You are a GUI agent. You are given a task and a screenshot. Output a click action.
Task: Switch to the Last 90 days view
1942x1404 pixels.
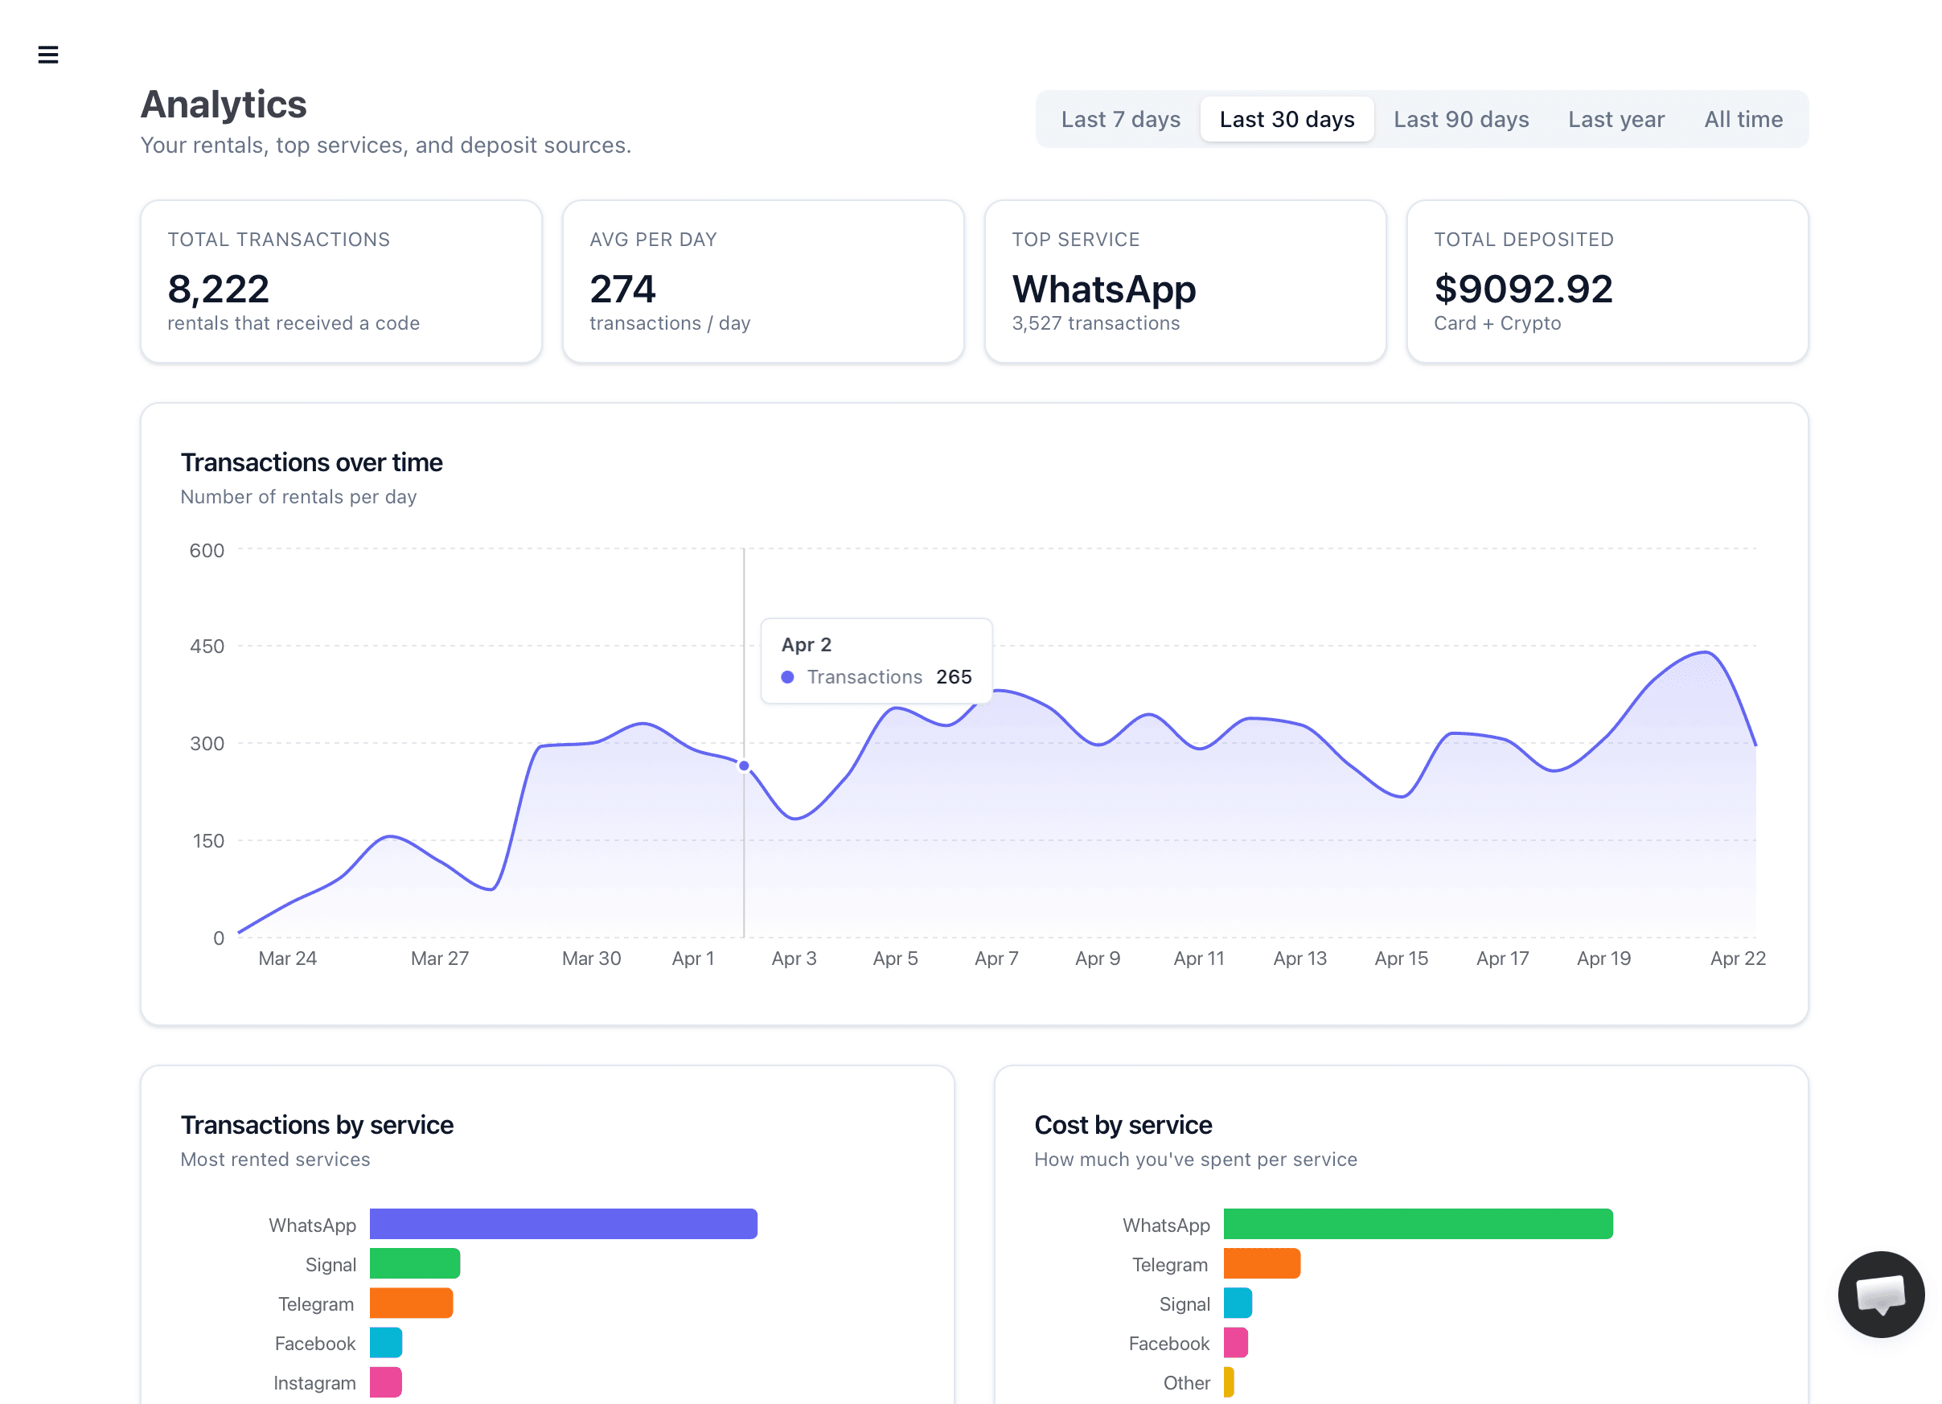click(x=1460, y=119)
